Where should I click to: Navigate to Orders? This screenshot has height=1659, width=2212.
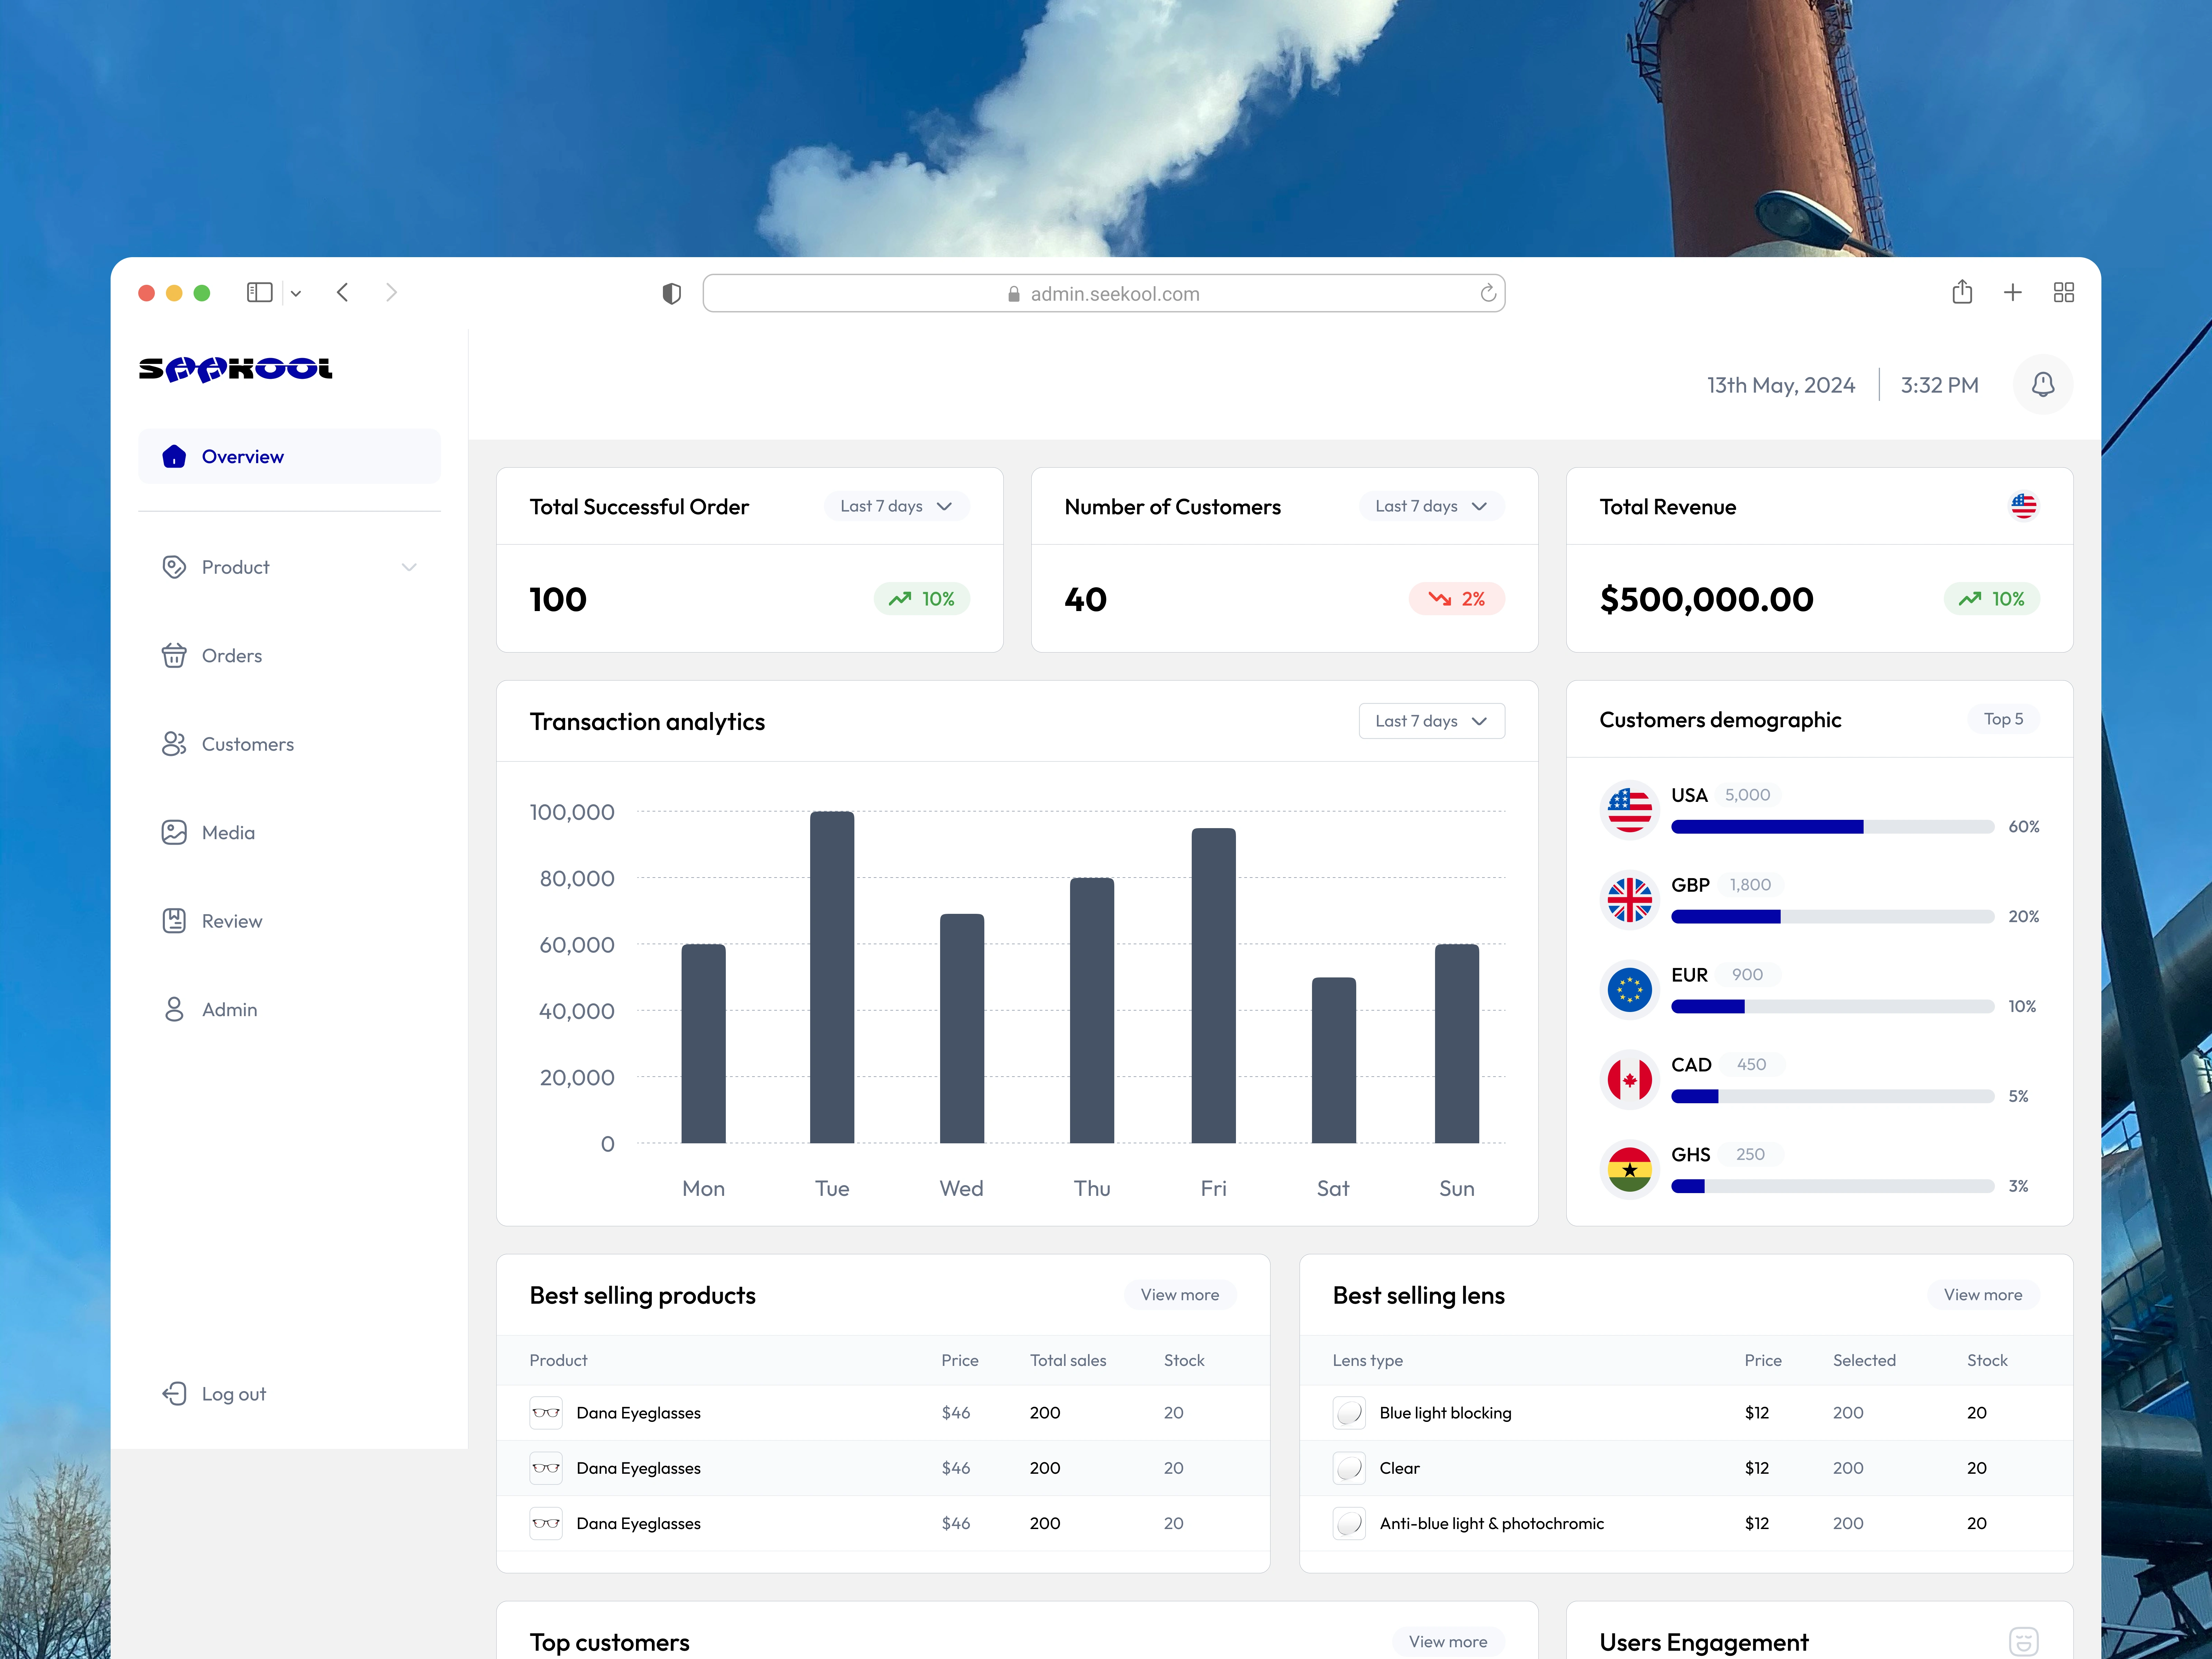pyautogui.click(x=289, y=656)
